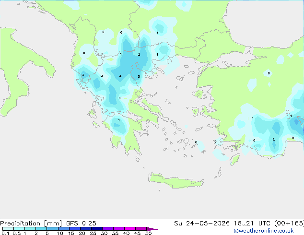Image resolution: width=304 pixels, height=235 pixels.
Task: Choose the 40–45 mm magenta legend swatch
Action: (130, 229)
